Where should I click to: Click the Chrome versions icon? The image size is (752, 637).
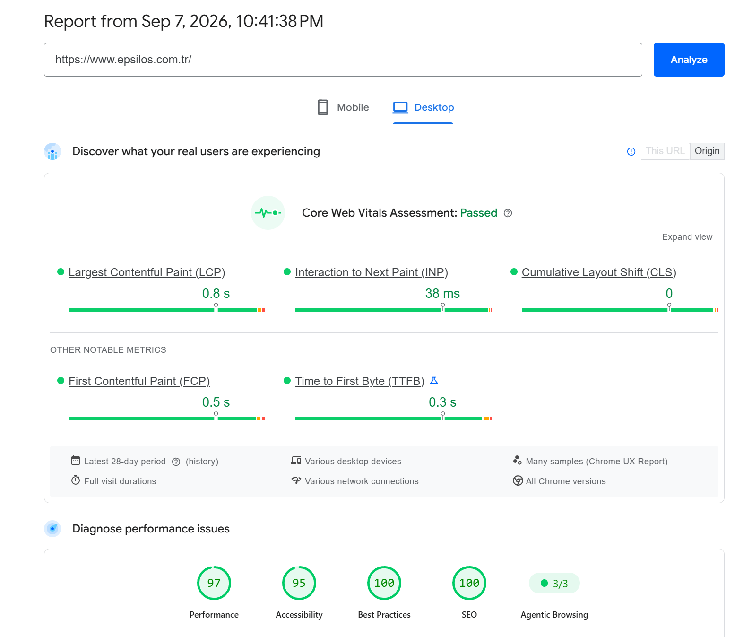(518, 480)
